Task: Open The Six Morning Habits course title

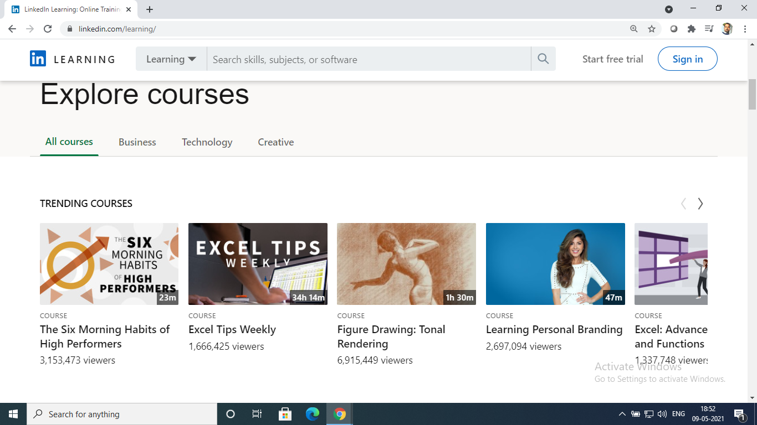Action: click(x=105, y=336)
